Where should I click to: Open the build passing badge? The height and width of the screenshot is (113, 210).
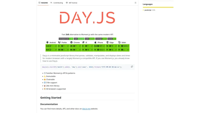tap(90, 39)
